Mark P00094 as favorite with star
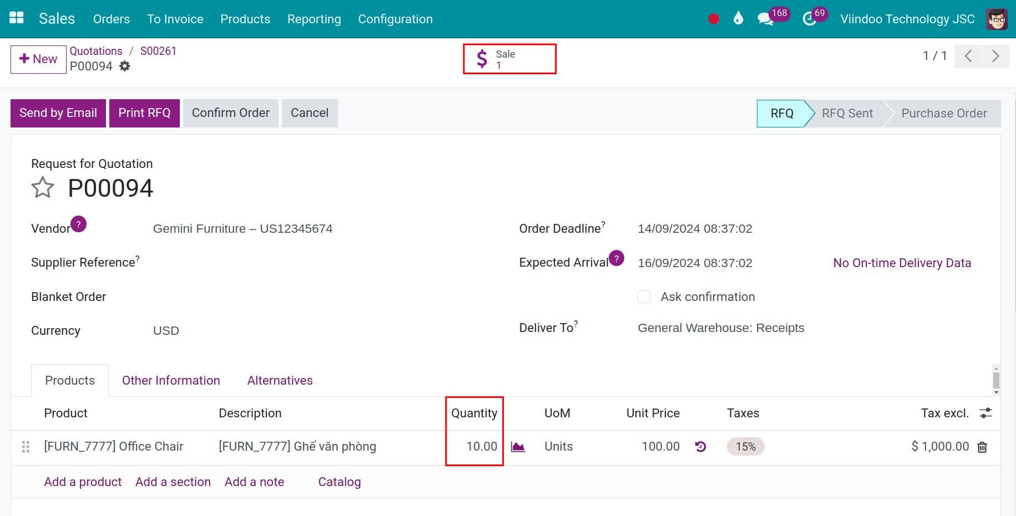The image size is (1016, 516). click(43, 187)
